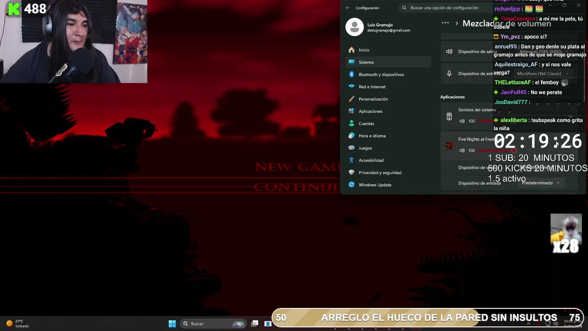Click the taskbar Buscar search box
588x331 pixels.
click(x=214, y=324)
